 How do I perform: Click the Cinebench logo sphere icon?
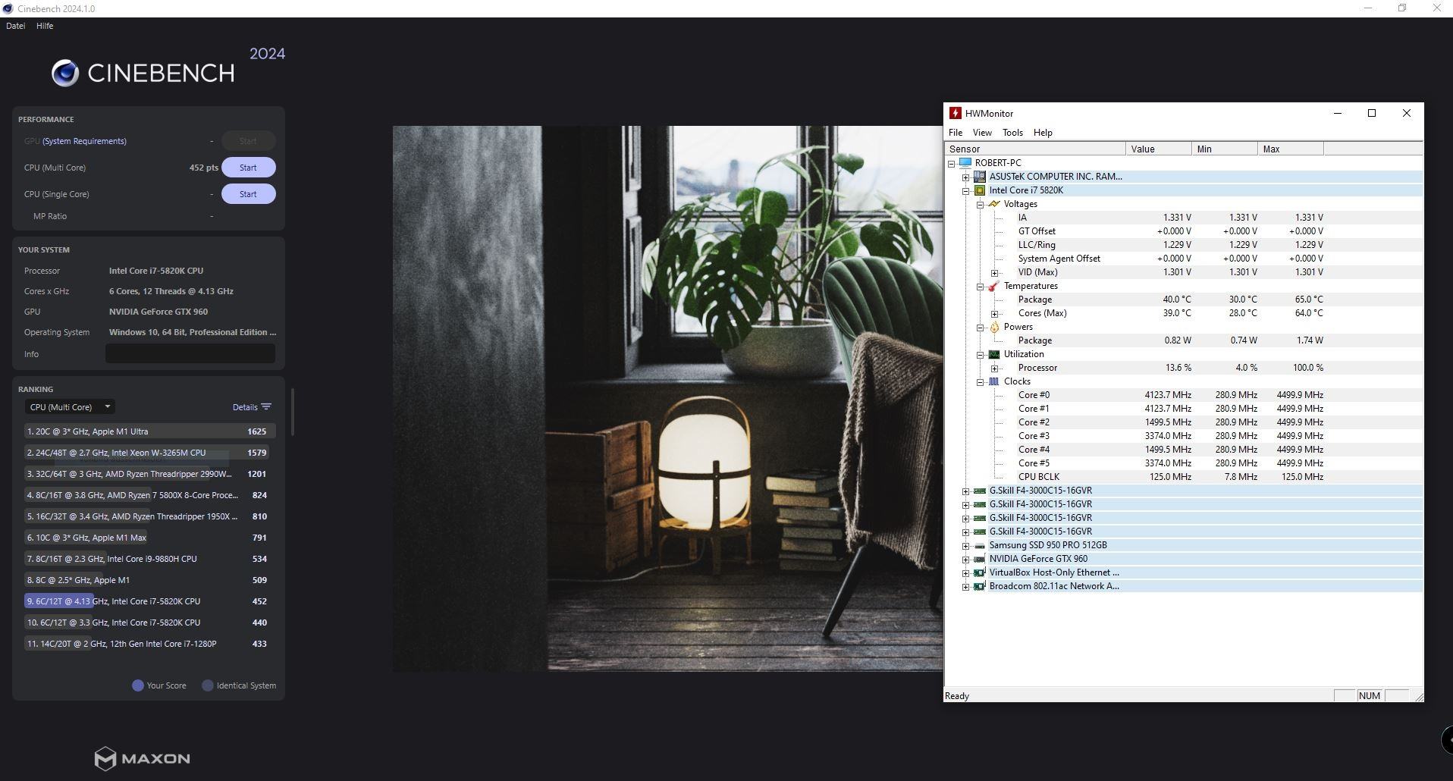pos(65,73)
